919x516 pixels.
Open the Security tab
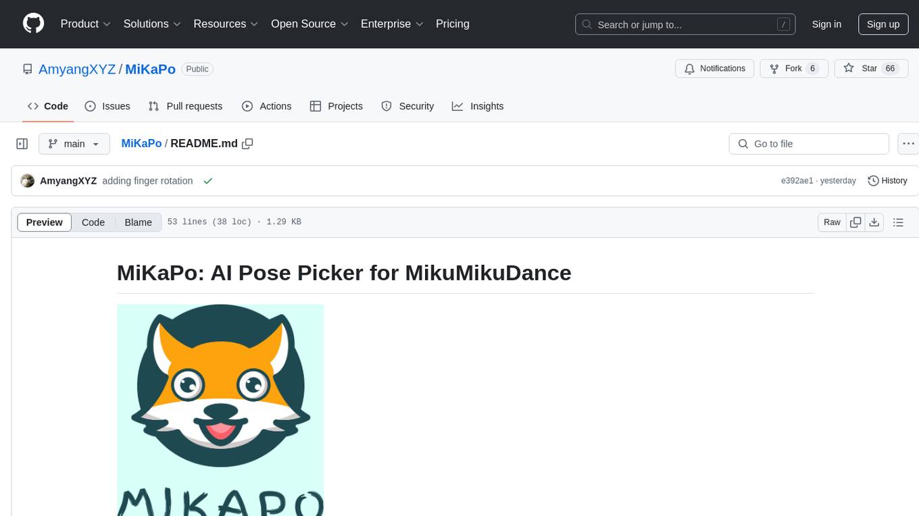(407, 106)
